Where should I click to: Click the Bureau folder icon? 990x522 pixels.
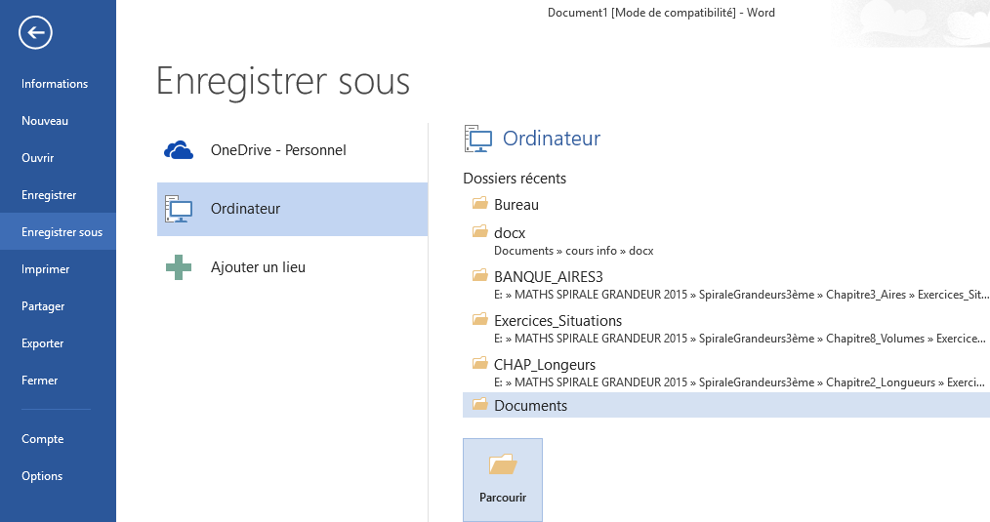[479, 205]
